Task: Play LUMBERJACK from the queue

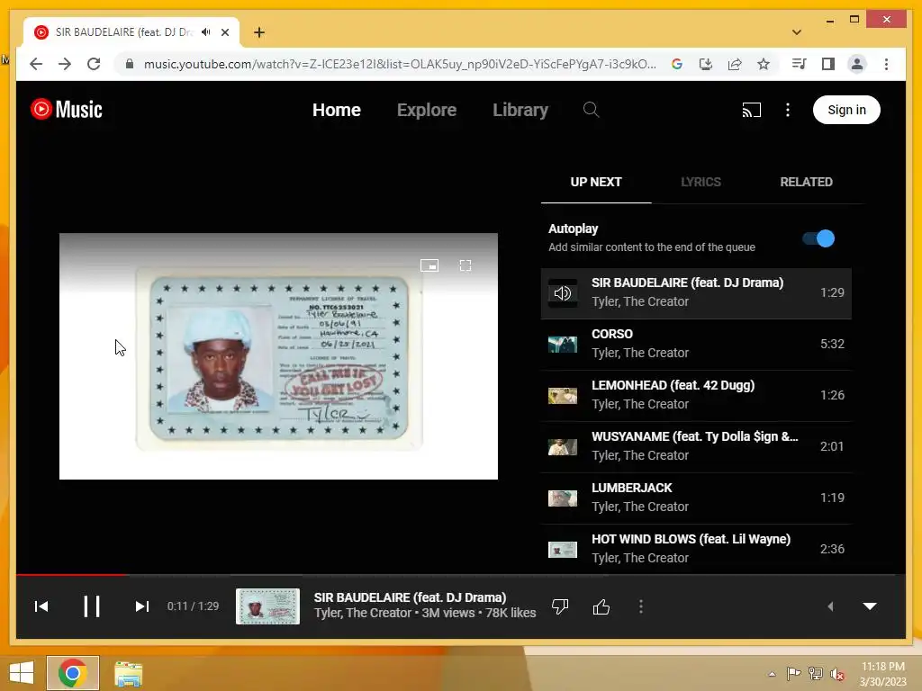Action: (696, 498)
